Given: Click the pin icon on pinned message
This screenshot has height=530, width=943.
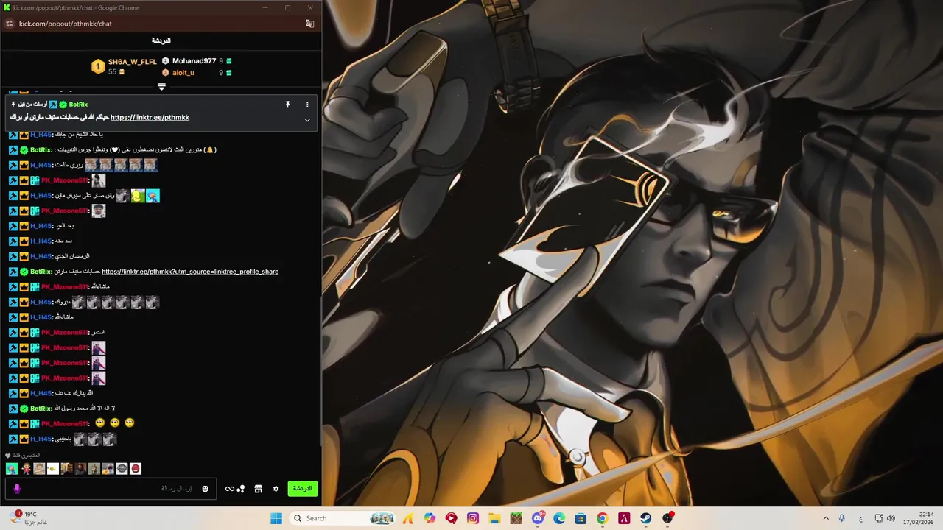Looking at the screenshot, I should pyautogui.click(x=288, y=105).
